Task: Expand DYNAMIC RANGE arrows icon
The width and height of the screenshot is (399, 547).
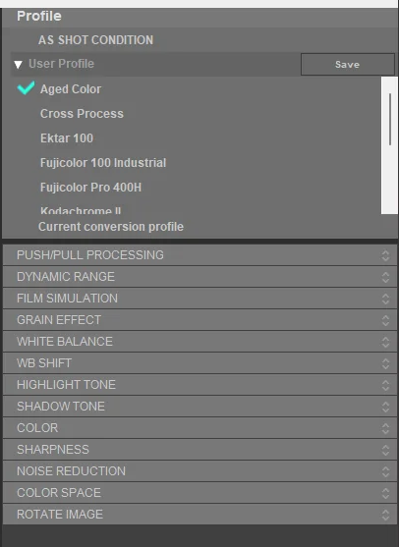Action: (385, 277)
